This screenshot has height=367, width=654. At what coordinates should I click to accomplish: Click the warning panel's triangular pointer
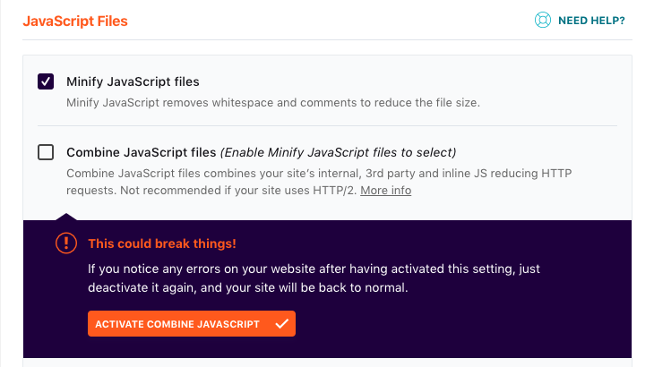[x=66, y=217]
